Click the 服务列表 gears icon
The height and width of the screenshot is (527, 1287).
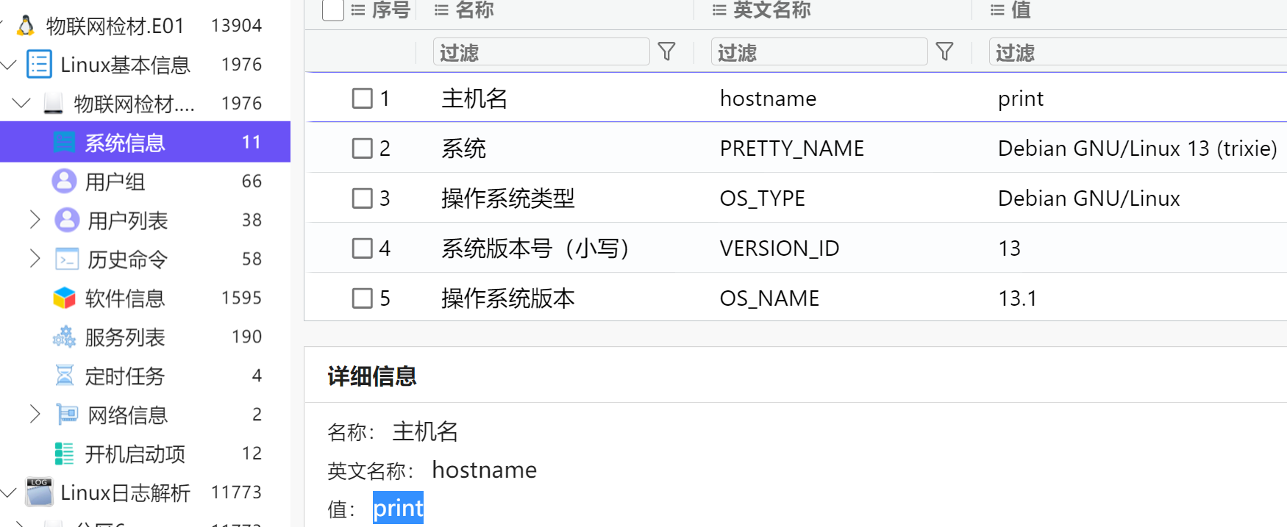[64, 337]
